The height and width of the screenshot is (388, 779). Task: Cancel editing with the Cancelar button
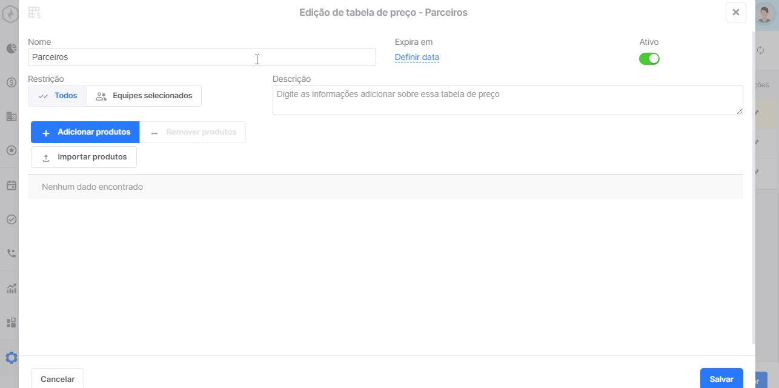coord(58,379)
